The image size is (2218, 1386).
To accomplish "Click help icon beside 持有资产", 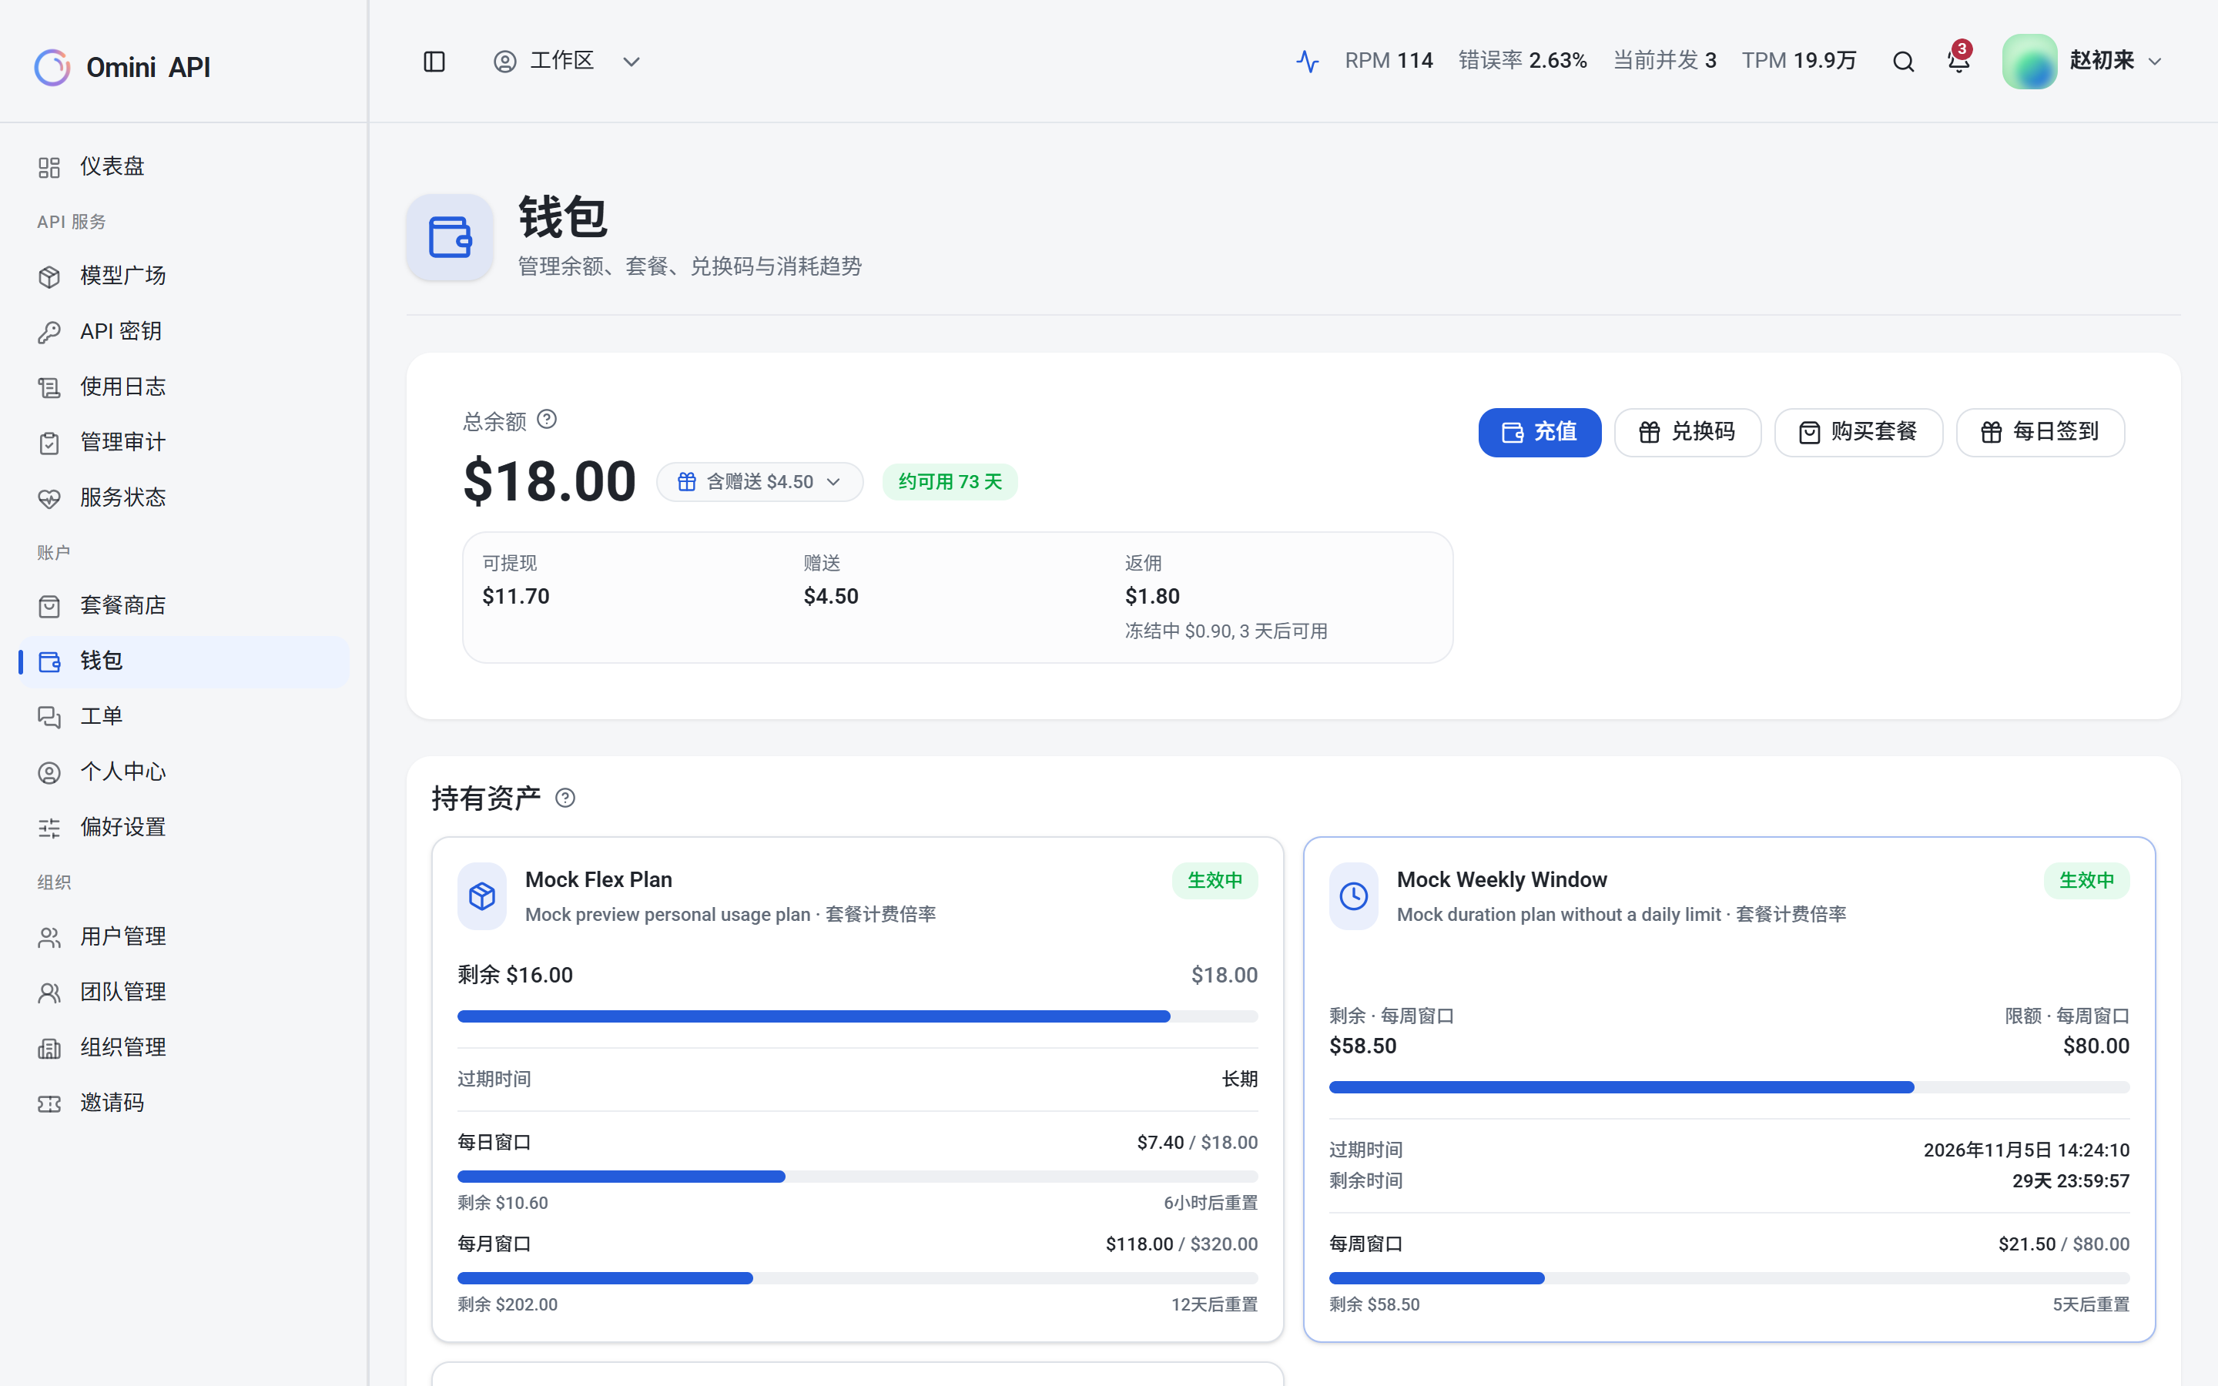I will point(565,798).
